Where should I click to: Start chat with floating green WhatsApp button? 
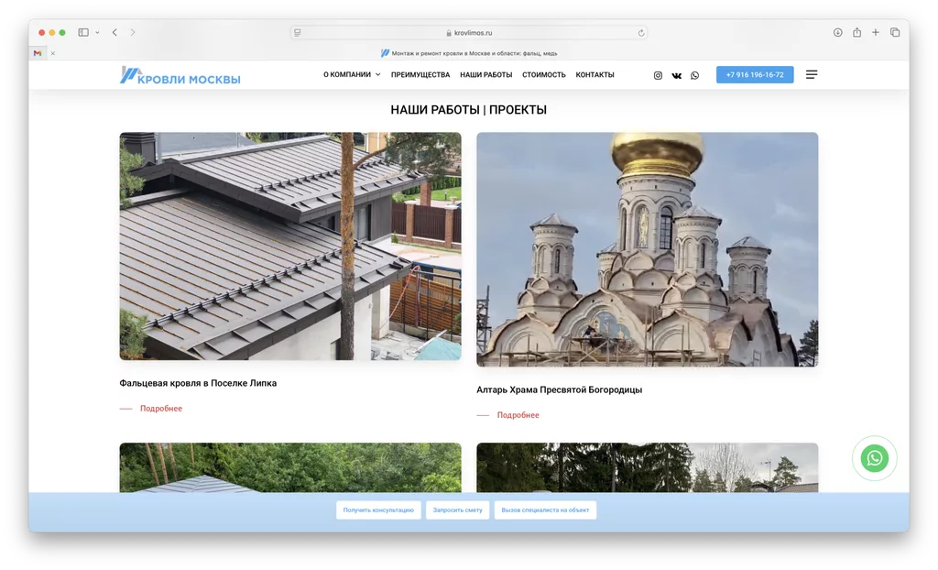875,458
